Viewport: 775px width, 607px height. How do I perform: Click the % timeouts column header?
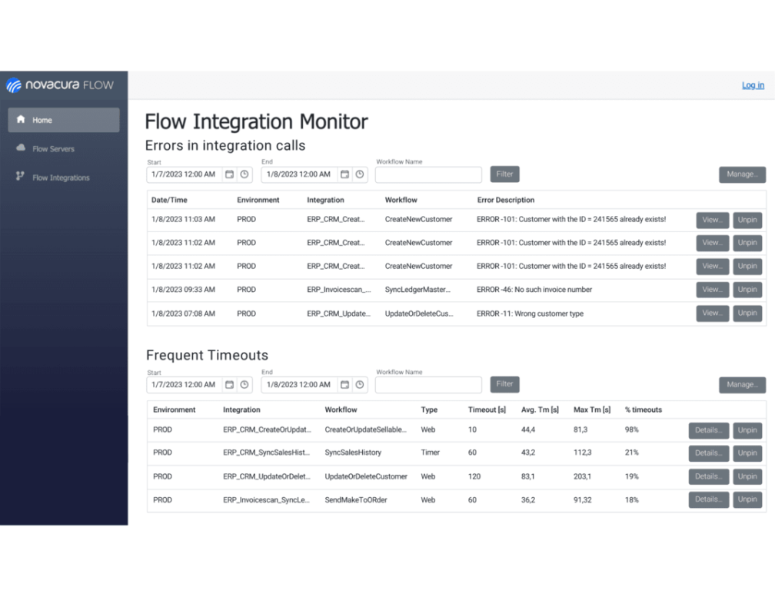click(643, 410)
